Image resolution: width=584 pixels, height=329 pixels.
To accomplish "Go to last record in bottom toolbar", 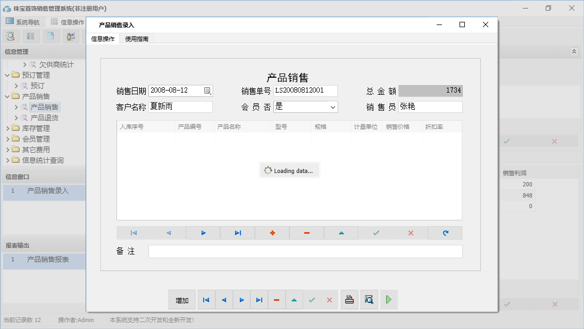I will click(259, 300).
